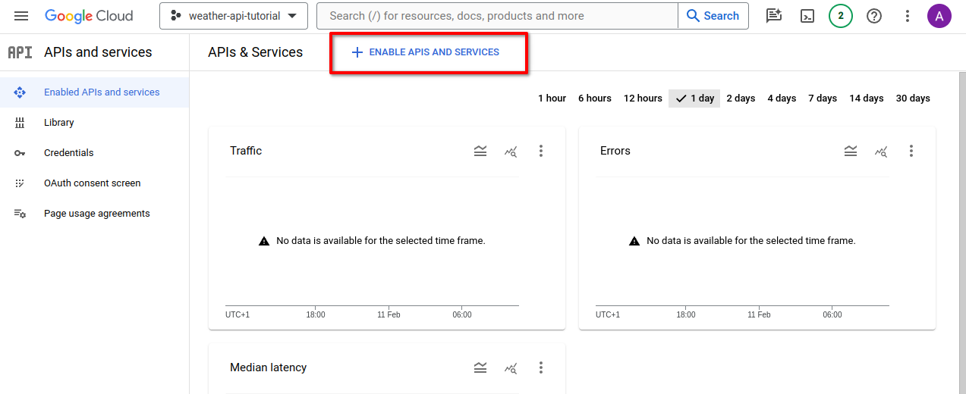The height and width of the screenshot is (394, 966).
Task: Open OAuth consent screen page
Action: pyautogui.click(x=93, y=183)
